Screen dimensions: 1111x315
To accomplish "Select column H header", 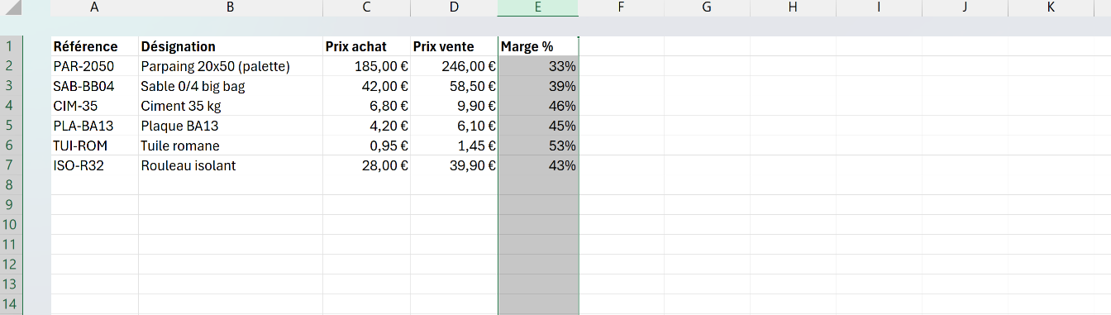I will 793,7.
